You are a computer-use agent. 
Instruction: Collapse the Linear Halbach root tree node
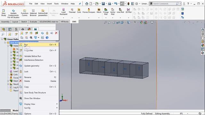coord(2,39)
